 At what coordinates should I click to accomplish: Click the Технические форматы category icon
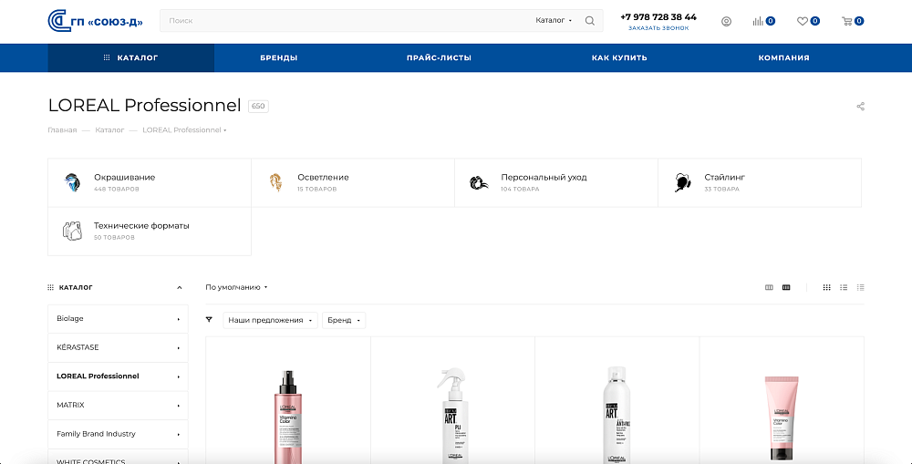pos(72,231)
